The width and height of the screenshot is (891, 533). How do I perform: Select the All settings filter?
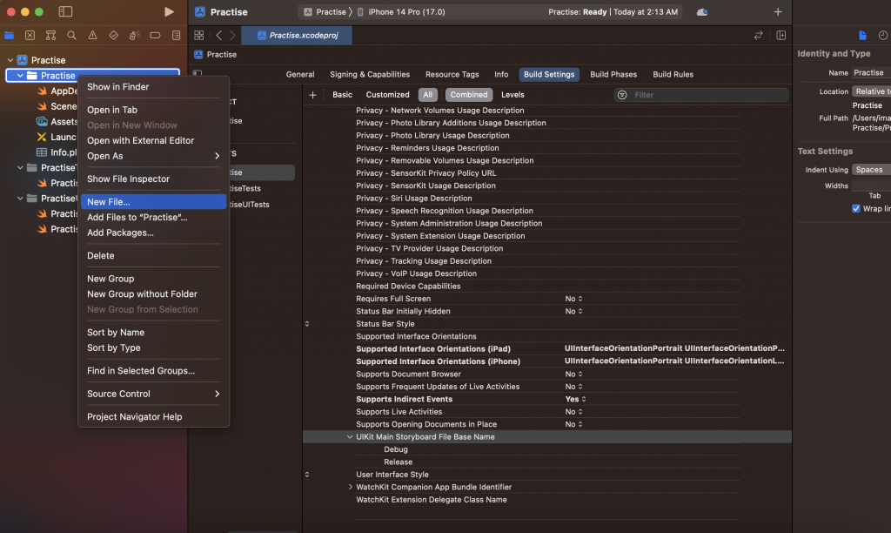click(428, 95)
